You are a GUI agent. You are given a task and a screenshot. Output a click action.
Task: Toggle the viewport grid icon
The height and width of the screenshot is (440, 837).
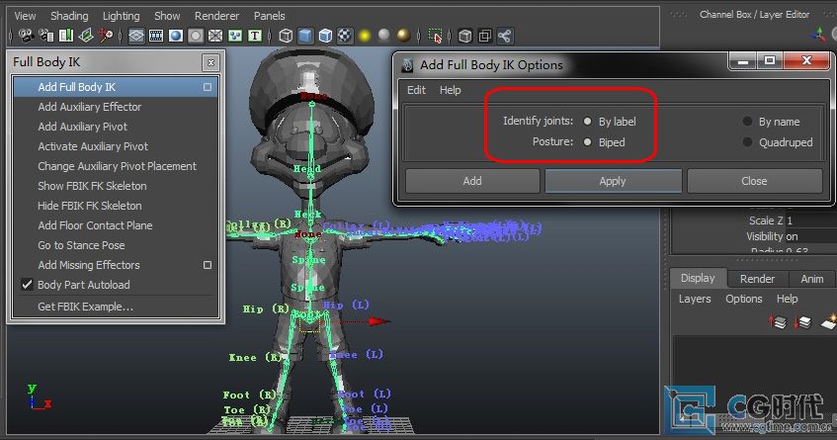click(136, 36)
